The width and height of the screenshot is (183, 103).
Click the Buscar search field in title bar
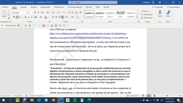[93, 2]
